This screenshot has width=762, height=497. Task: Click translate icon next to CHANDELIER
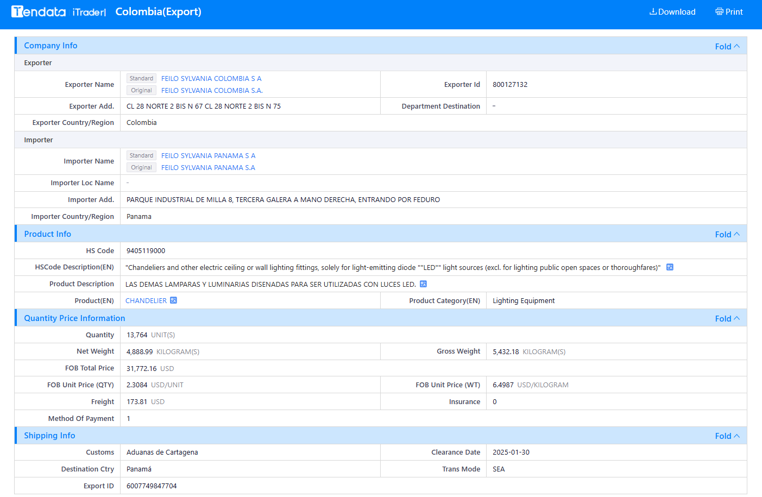[x=173, y=300]
